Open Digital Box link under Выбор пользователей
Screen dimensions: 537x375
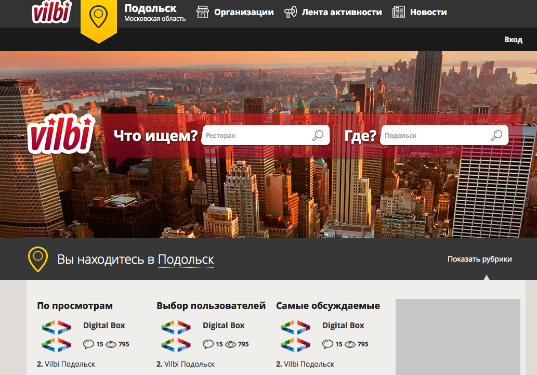[x=224, y=325]
